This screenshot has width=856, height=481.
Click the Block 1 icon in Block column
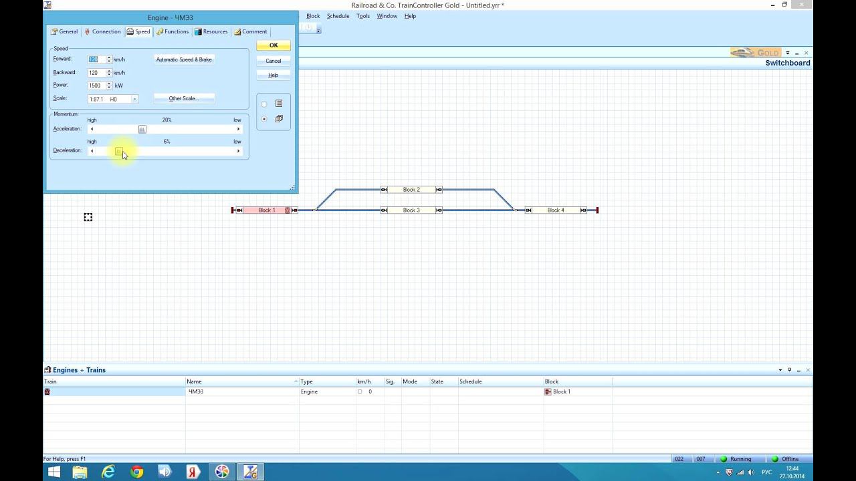click(x=548, y=391)
